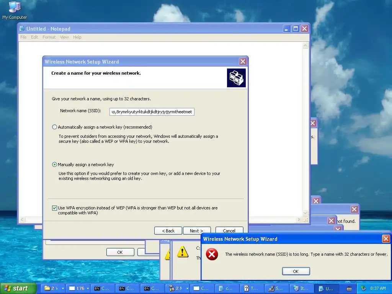Cancel the Wireless Network Setup Wizard

(229, 231)
